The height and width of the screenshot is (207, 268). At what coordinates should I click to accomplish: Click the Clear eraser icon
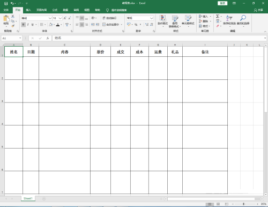point(218,26)
